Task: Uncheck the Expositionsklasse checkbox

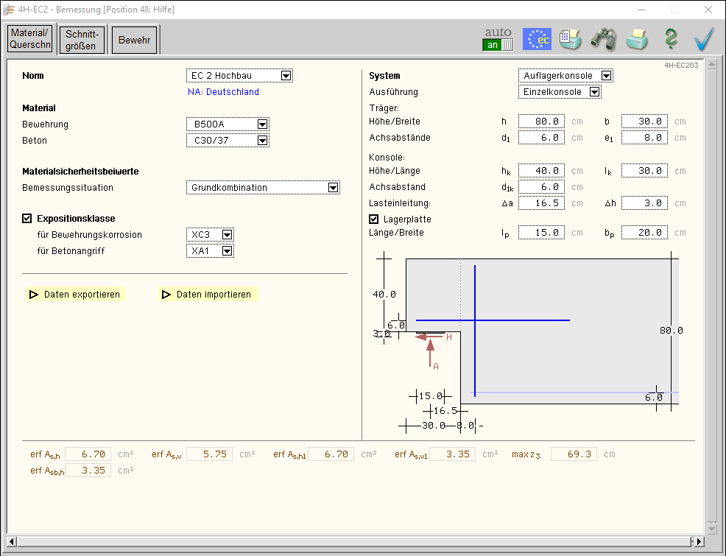Action: coord(27,219)
